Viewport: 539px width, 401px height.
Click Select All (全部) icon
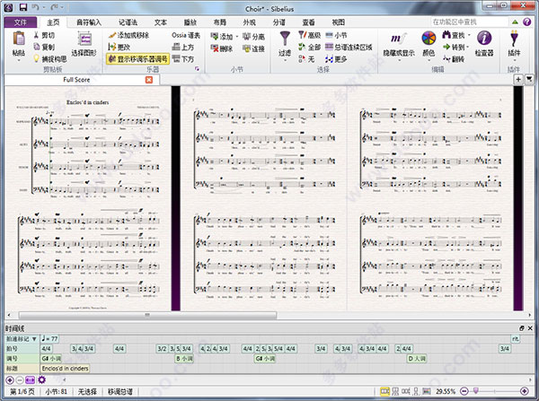pyautogui.click(x=302, y=47)
